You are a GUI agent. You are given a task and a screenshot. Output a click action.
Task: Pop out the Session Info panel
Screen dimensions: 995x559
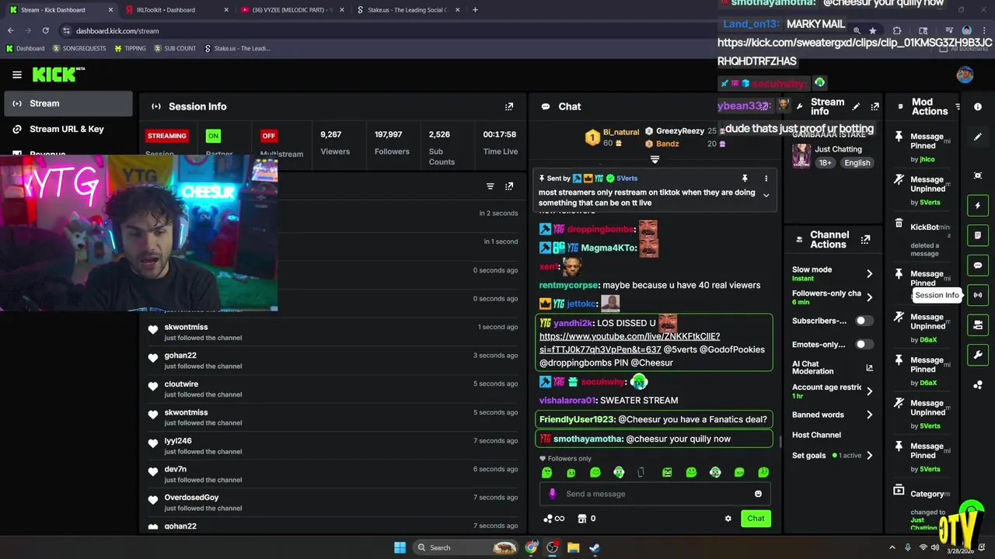(509, 106)
